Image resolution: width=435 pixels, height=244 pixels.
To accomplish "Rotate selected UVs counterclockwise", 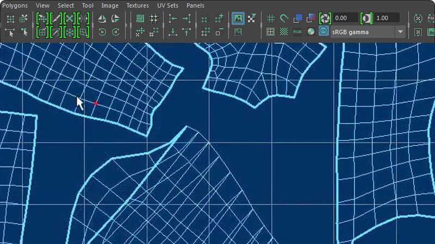I will (x=102, y=32).
